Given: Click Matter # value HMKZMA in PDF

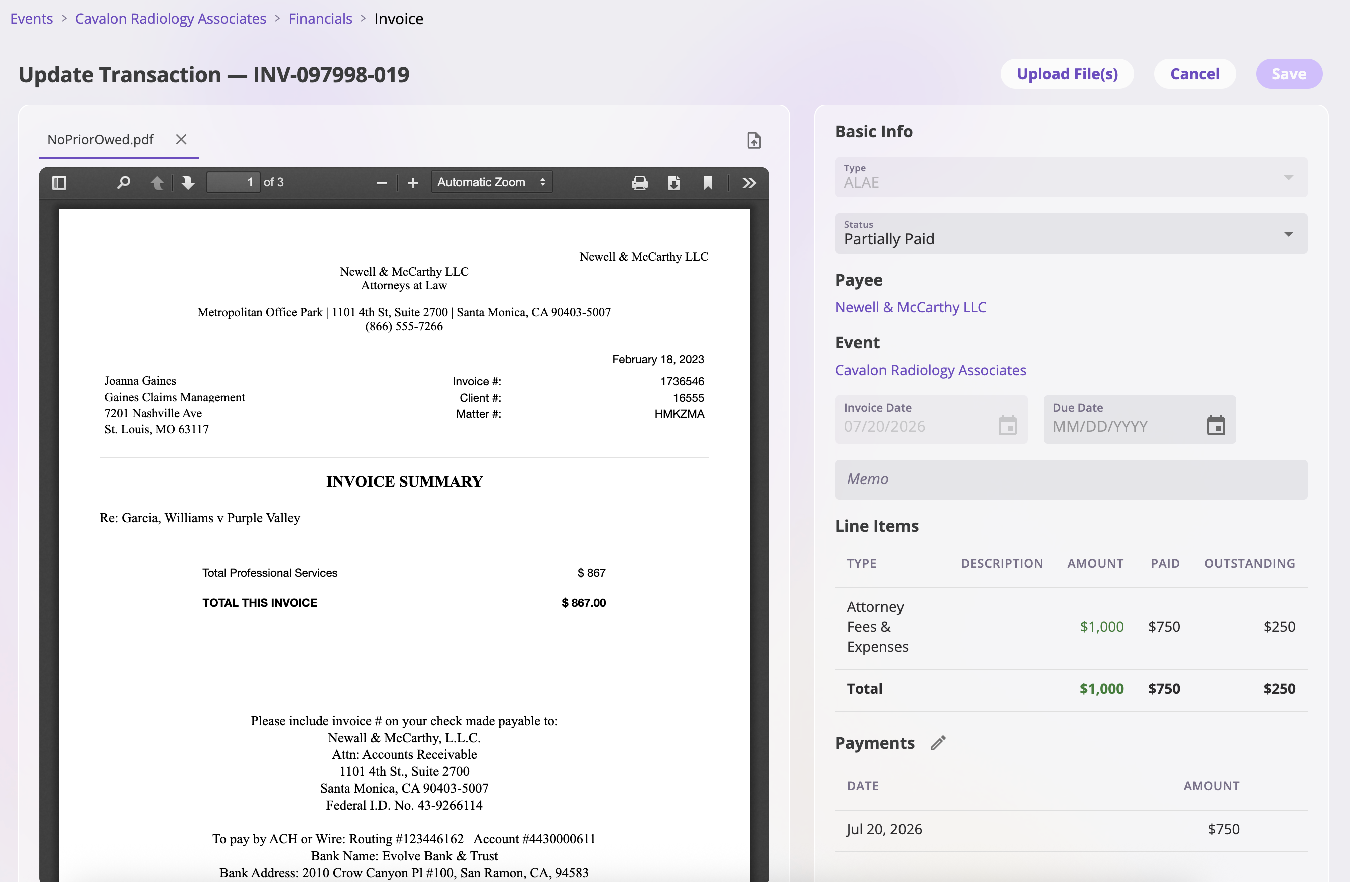Looking at the screenshot, I should [x=679, y=414].
